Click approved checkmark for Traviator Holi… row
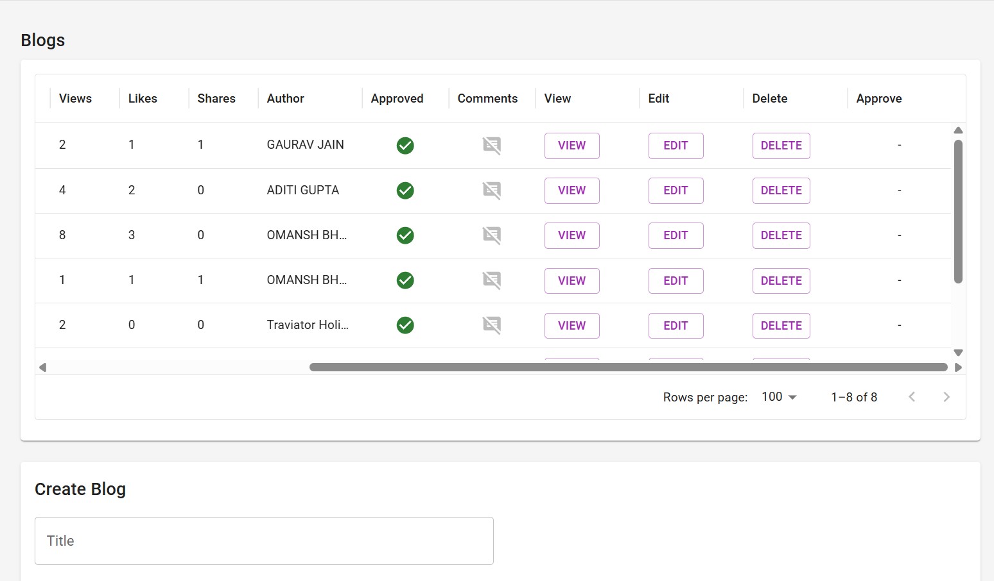Image resolution: width=994 pixels, height=581 pixels. tap(405, 325)
